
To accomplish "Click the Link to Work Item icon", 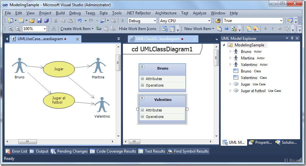I will pyautogui.click(x=99, y=29).
